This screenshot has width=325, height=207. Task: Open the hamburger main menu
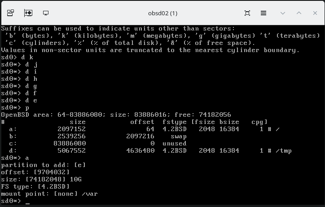(x=264, y=13)
